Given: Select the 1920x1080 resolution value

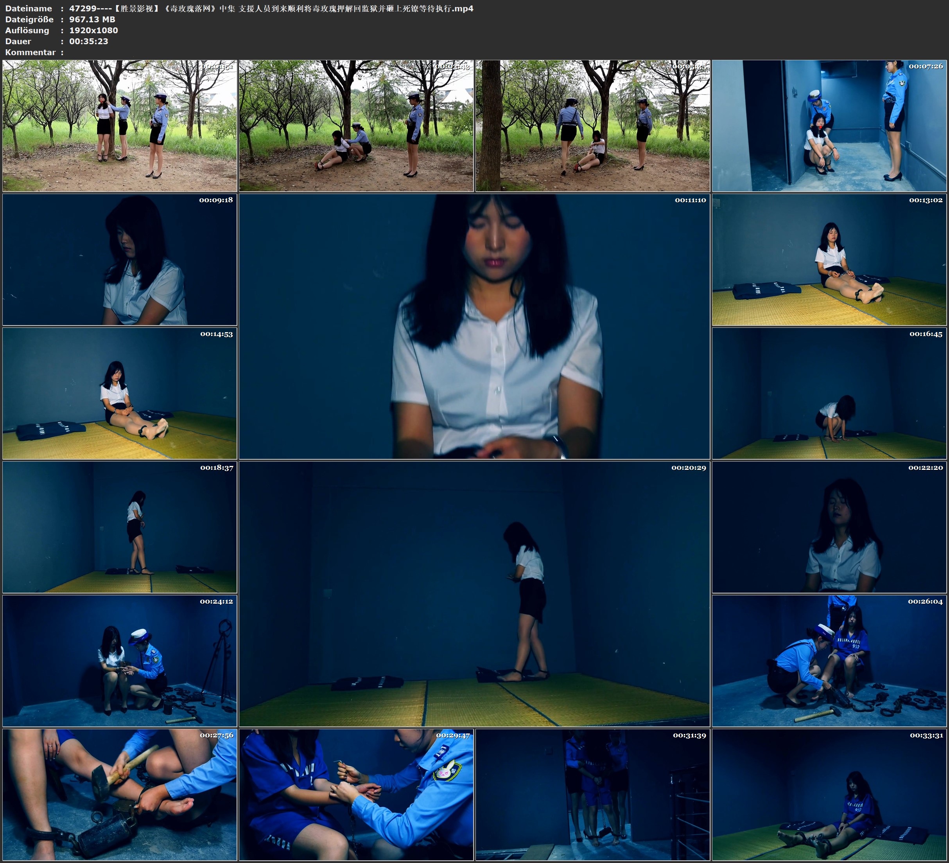Looking at the screenshot, I should pos(94,30).
